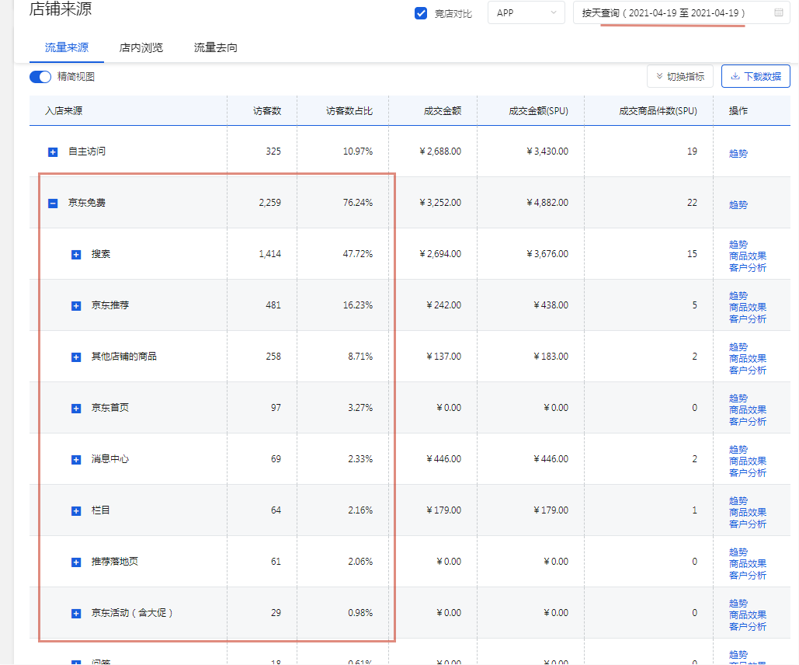Click the calendar icon in date field
The width and height of the screenshot is (799, 665).
coord(779,12)
